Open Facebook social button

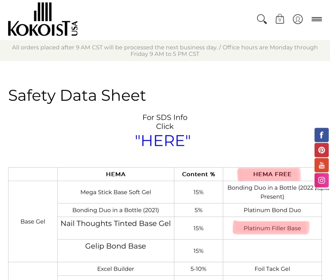[321, 135]
